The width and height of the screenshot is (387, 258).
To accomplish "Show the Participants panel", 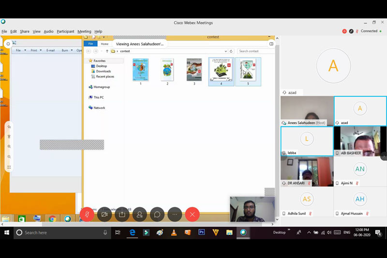I will 139,214.
